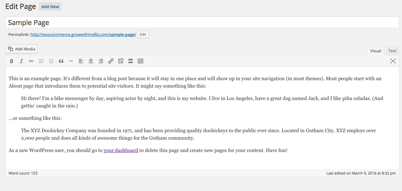Screen dimensions: 402x191
Task: Toggle bold formatting in the editor toolbar
Action: click(11, 61)
